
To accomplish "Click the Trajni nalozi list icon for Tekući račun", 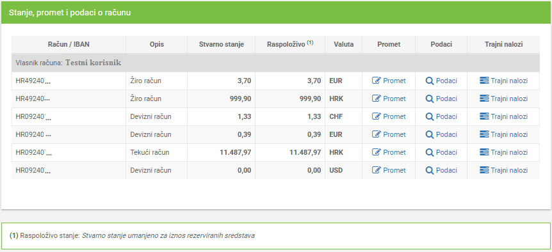I will click(484, 152).
